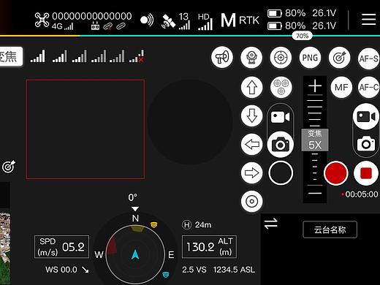380x285 pixels.
Task: Open satellite GPS status icon
Action: tap(168, 21)
